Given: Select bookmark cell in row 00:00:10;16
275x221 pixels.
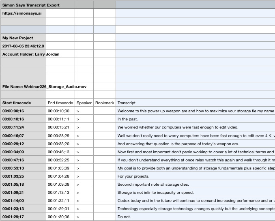Looking at the screenshot, I should [105, 119].
